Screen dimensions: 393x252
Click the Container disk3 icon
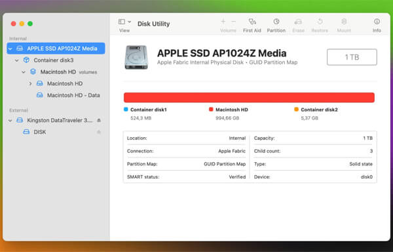pyautogui.click(x=26, y=60)
